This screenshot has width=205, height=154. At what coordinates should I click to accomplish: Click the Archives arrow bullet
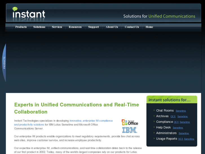coord(154,116)
